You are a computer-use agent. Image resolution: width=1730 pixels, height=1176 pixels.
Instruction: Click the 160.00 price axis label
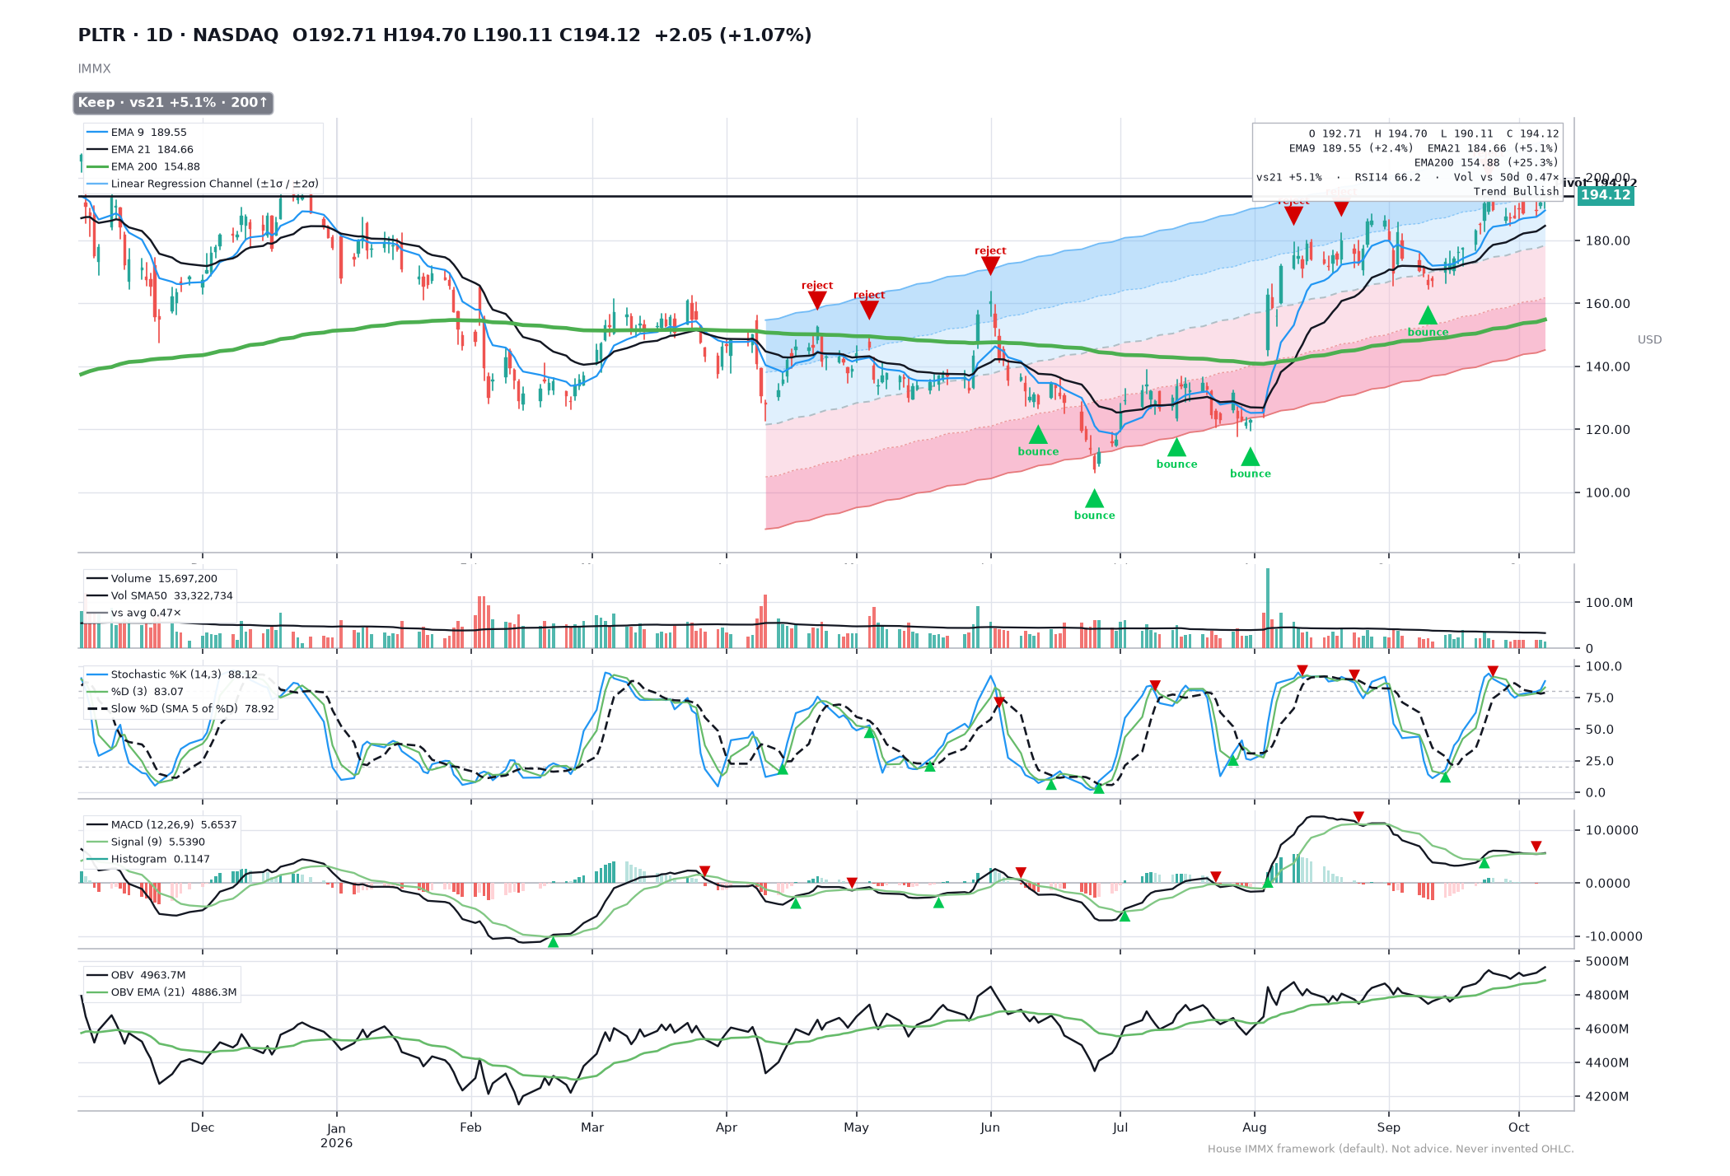click(x=1607, y=304)
